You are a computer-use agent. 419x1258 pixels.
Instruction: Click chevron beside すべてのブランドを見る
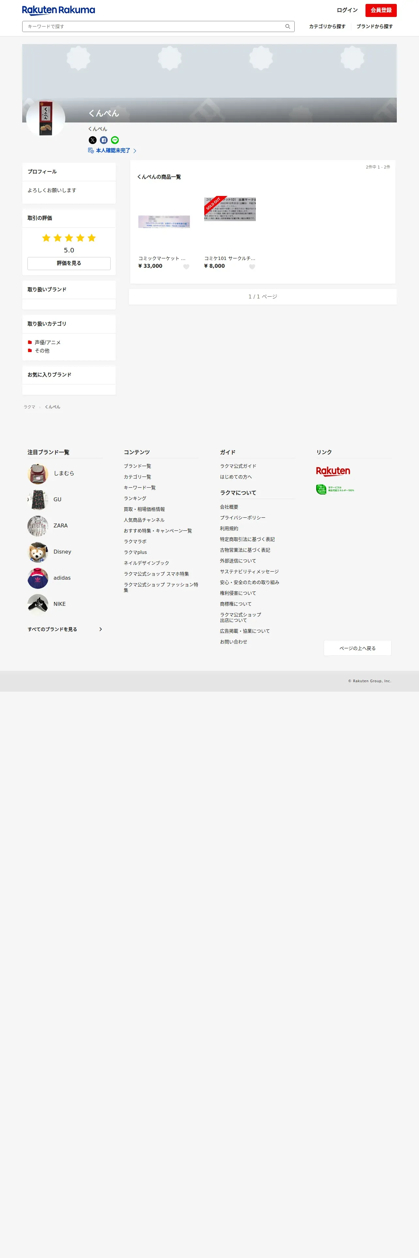click(x=101, y=629)
